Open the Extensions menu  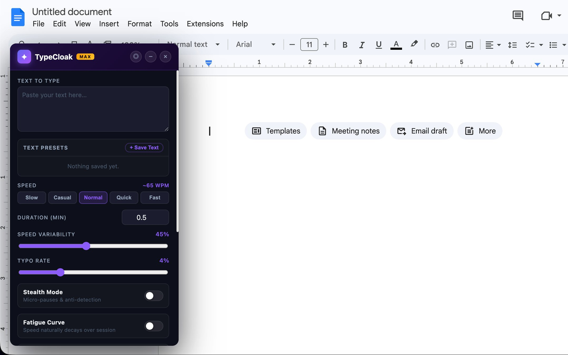pyautogui.click(x=205, y=24)
